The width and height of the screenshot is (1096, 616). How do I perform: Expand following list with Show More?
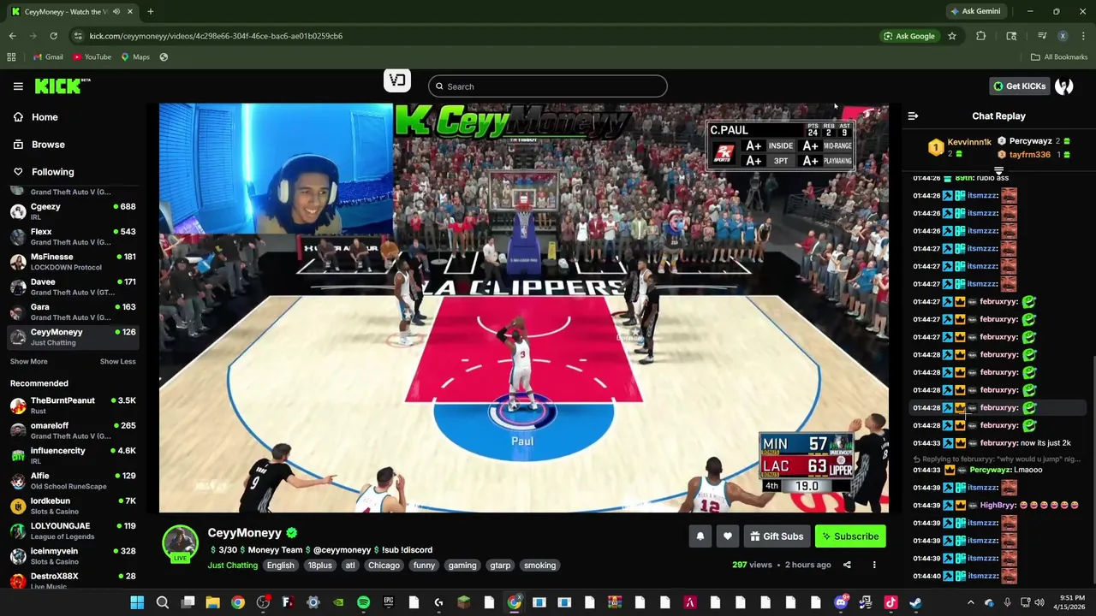click(28, 362)
